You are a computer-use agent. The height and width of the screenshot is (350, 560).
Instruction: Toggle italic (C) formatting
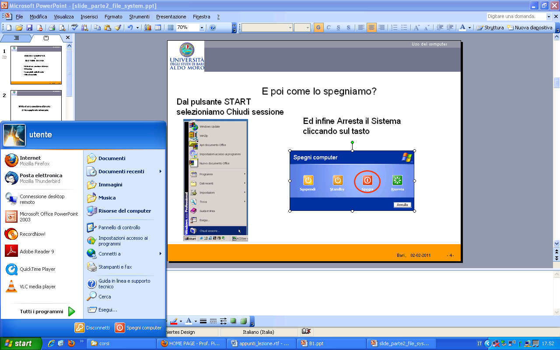pos(329,28)
